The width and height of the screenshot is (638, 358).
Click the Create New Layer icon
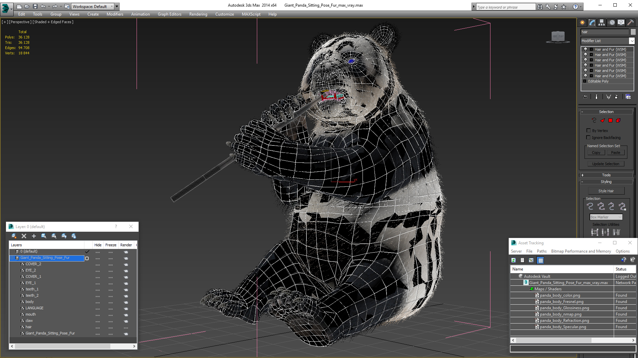[14, 236]
